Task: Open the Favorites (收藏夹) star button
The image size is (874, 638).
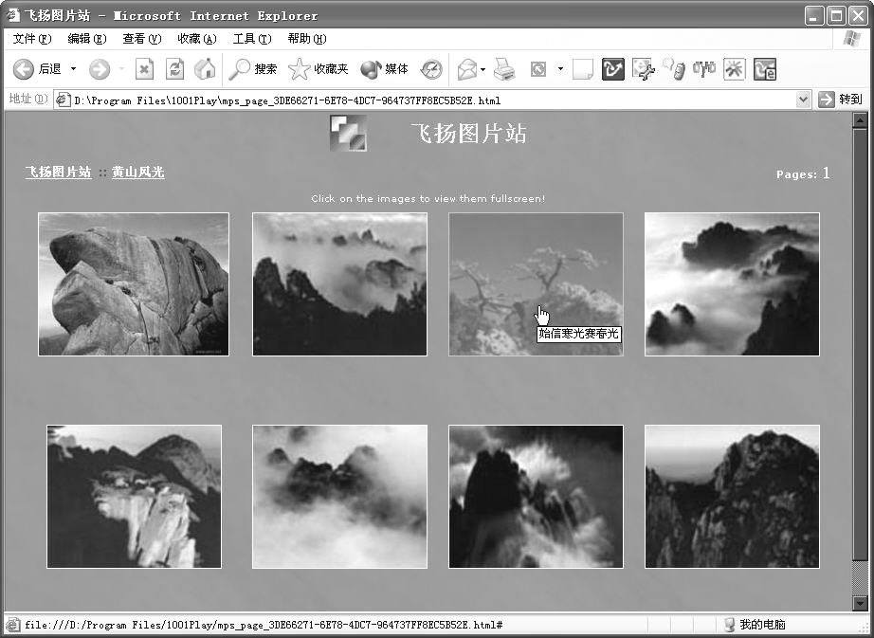Action: click(319, 69)
